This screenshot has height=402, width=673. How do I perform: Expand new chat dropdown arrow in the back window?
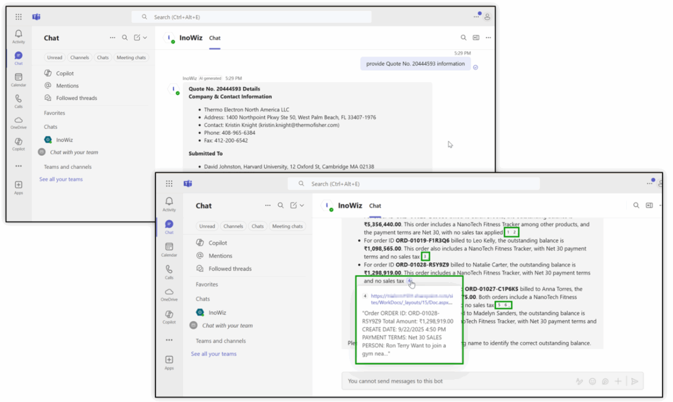(145, 38)
